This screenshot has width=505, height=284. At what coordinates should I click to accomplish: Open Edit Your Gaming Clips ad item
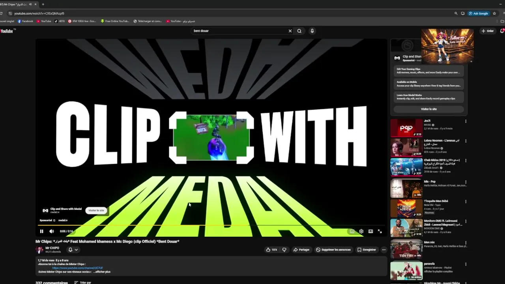point(428,71)
